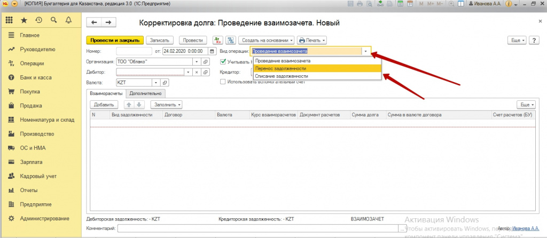Open the Печать dropdown

point(312,40)
